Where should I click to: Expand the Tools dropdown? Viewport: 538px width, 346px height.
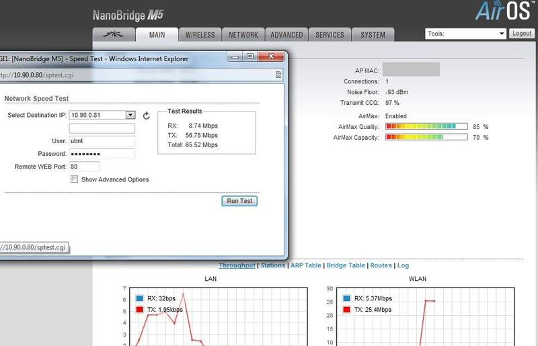[x=465, y=34]
